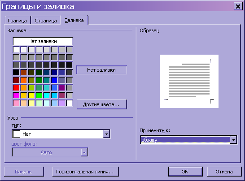The image size is (245, 181).
Task: Click the Нет заливки bar above swatches
Action: (x=43, y=41)
